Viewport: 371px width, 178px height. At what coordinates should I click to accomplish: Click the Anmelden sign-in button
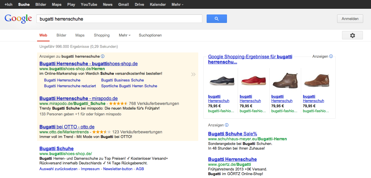(350, 19)
